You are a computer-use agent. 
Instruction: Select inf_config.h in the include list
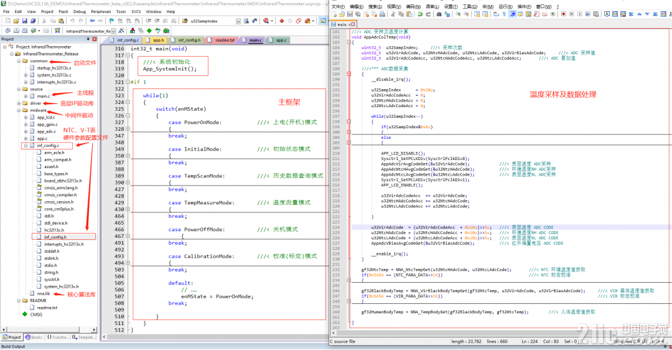pyautogui.click(x=55, y=237)
